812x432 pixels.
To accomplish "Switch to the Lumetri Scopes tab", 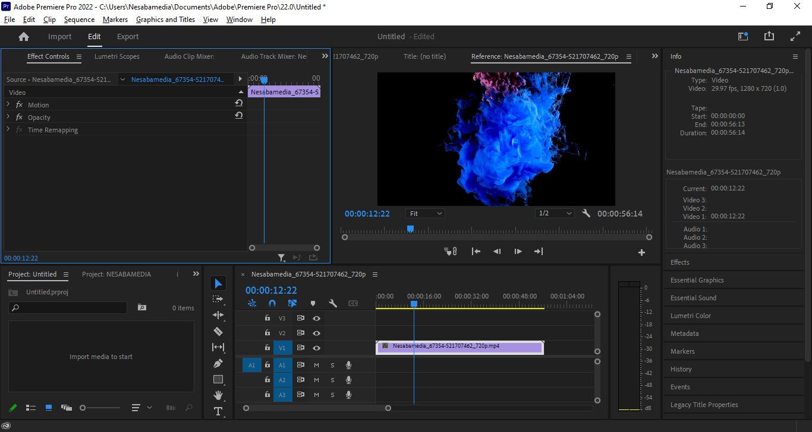I will tap(117, 56).
